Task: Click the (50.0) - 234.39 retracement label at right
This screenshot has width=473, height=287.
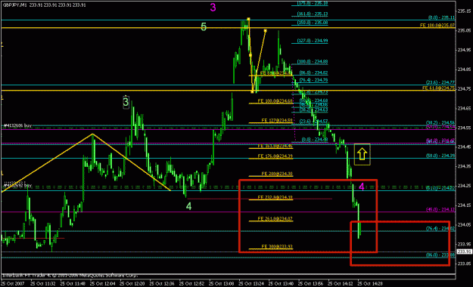Action: coord(440,156)
